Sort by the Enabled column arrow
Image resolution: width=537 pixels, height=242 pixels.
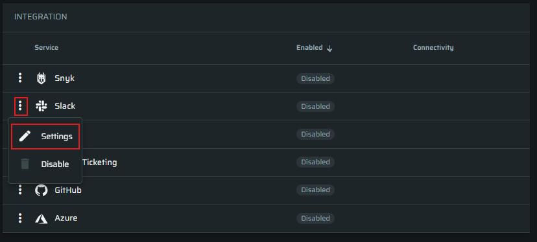(329, 48)
